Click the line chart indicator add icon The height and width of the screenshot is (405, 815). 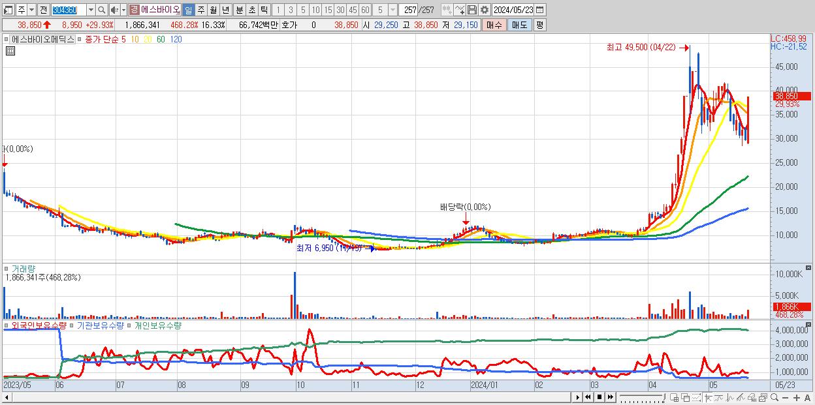click(x=460, y=10)
